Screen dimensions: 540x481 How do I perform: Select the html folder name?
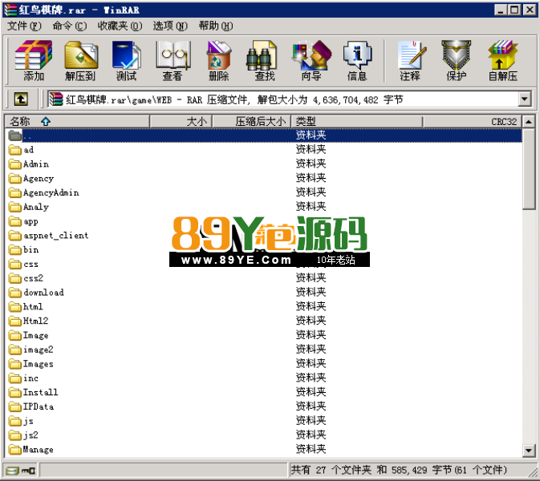coord(33,307)
